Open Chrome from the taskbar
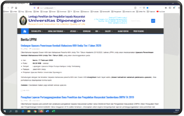Viewport: 184px width, 116px height. [x=35, y=111]
